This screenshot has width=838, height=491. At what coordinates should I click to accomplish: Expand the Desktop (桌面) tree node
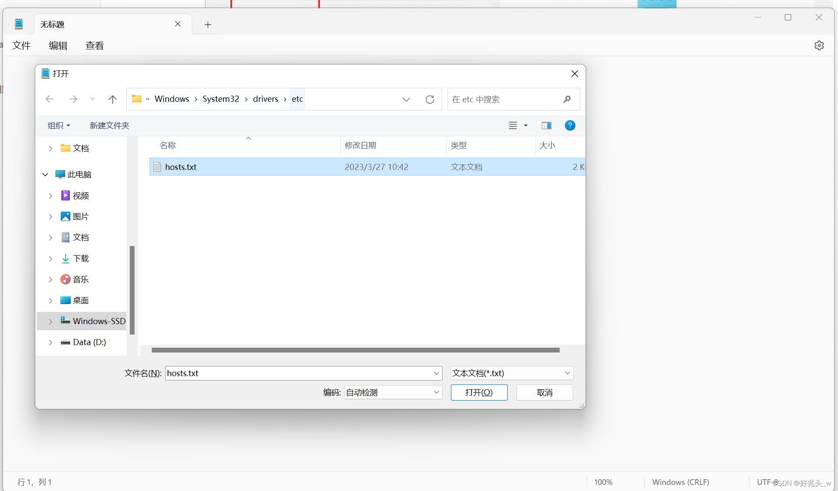click(x=51, y=301)
